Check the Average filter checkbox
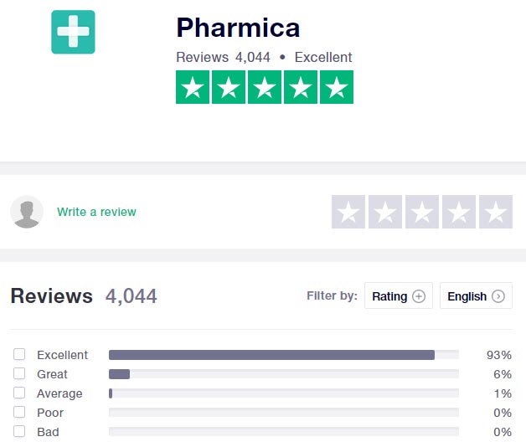The image size is (526, 447). click(x=19, y=393)
